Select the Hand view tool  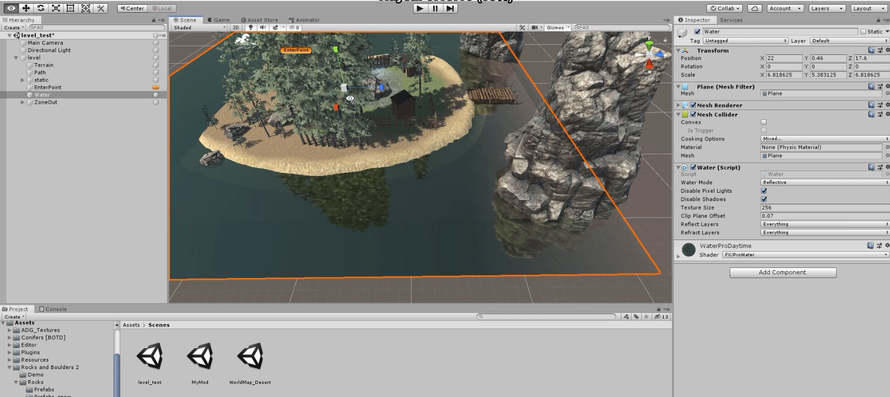[x=11, y=8]
